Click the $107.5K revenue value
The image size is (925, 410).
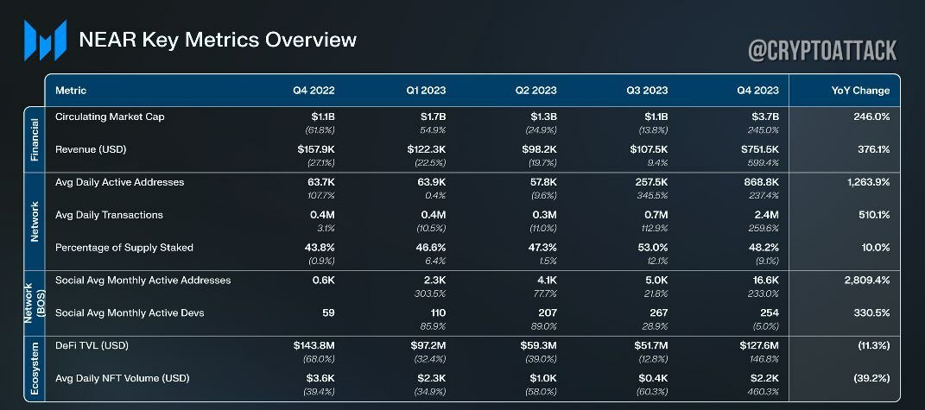(x=649, y=150)
